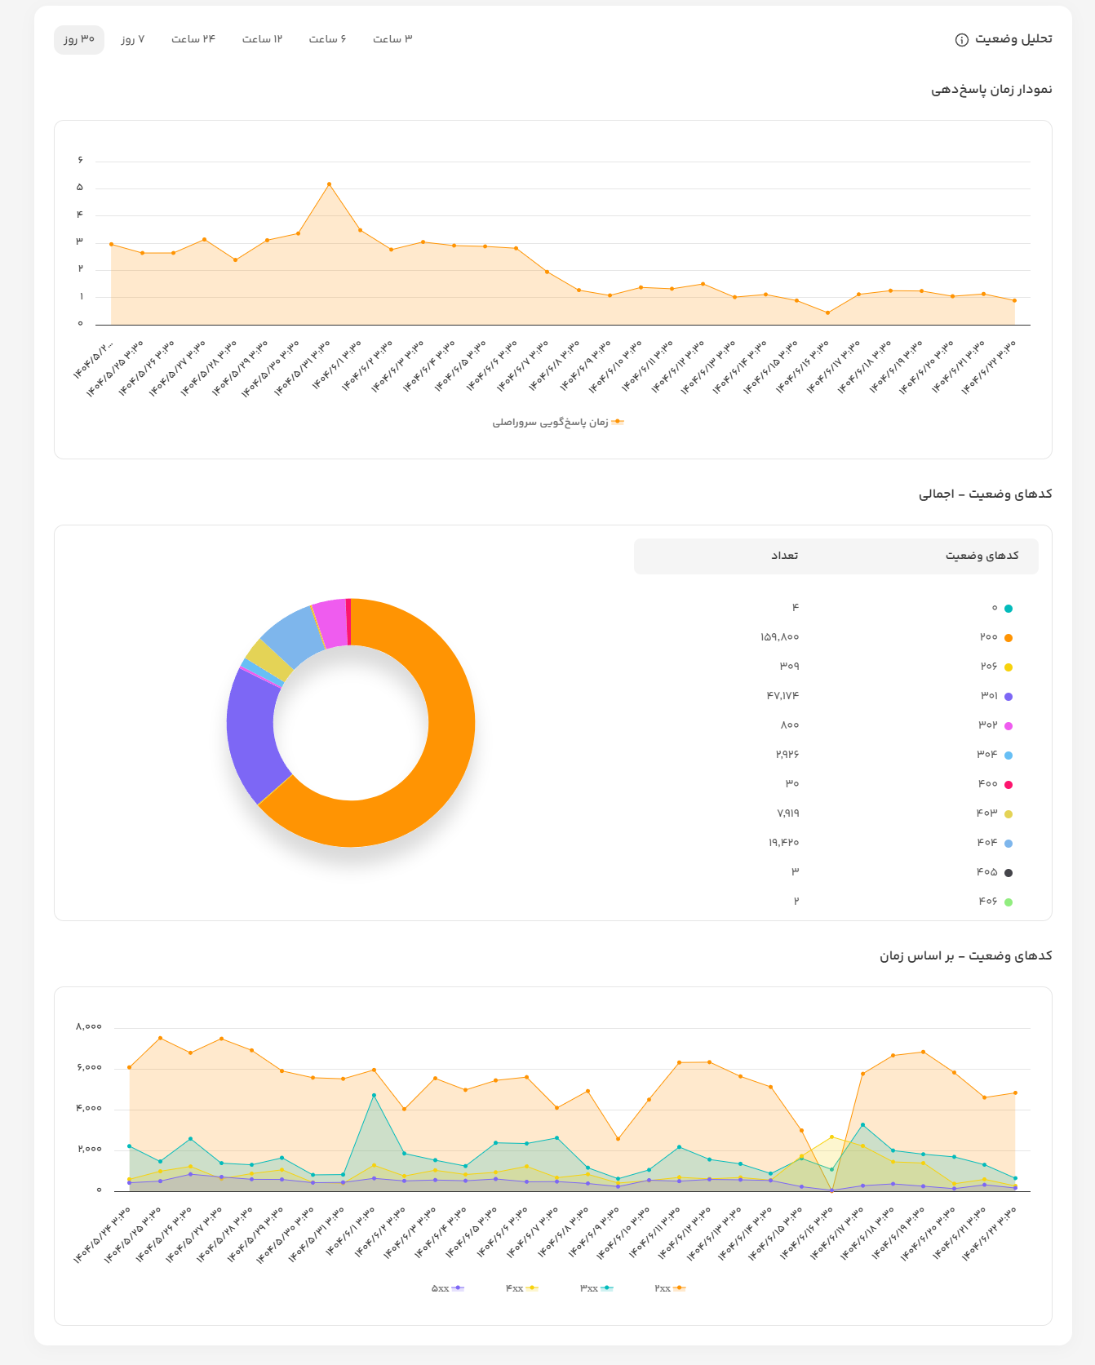Select the 12 ساعت time range
This screenshot has height=1365, width=1095.
262,40
